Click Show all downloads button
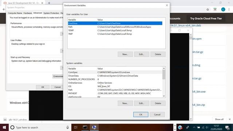The image size is (233, 131). 219,119
